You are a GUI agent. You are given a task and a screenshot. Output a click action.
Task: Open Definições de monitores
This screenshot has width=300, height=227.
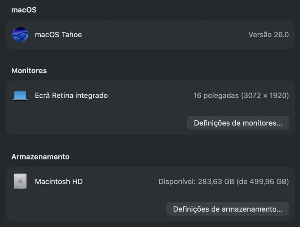(238, 123)
